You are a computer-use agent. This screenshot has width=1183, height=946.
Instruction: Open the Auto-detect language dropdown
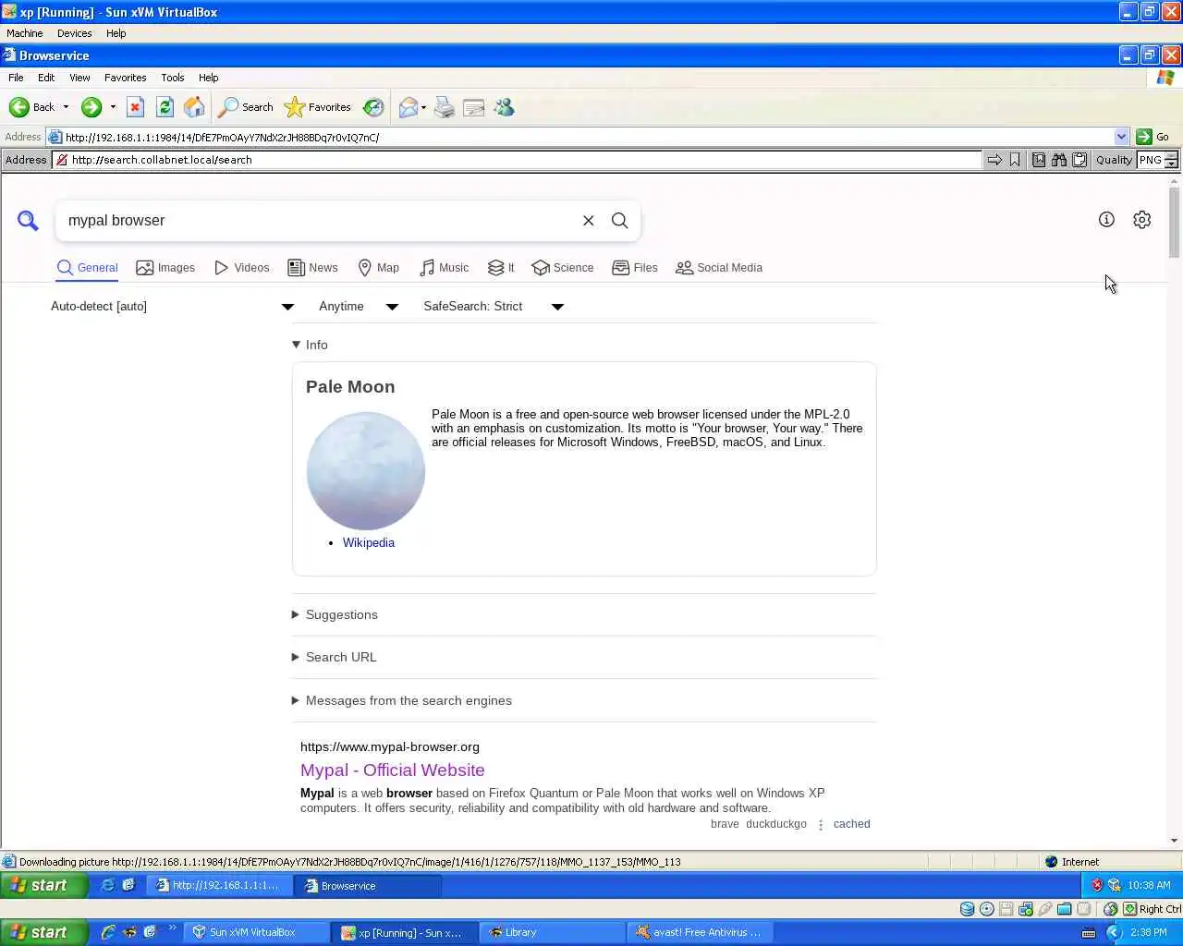tap(172, 307)
